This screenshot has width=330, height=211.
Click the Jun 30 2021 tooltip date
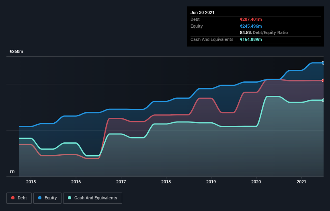pos(203,12)
